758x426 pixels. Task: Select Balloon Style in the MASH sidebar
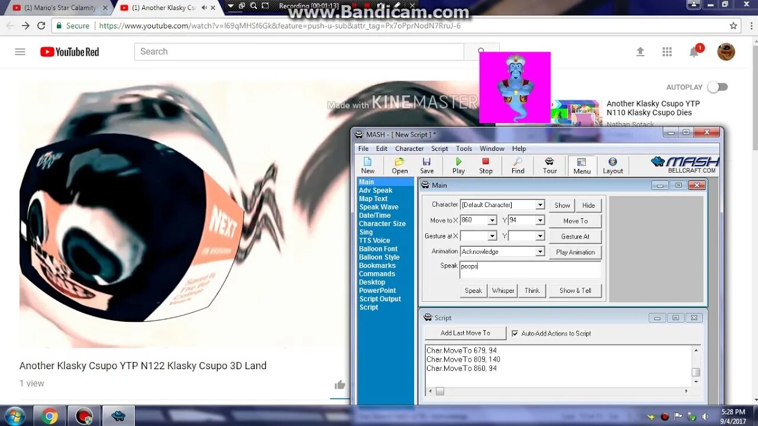(x=379, y=257)
